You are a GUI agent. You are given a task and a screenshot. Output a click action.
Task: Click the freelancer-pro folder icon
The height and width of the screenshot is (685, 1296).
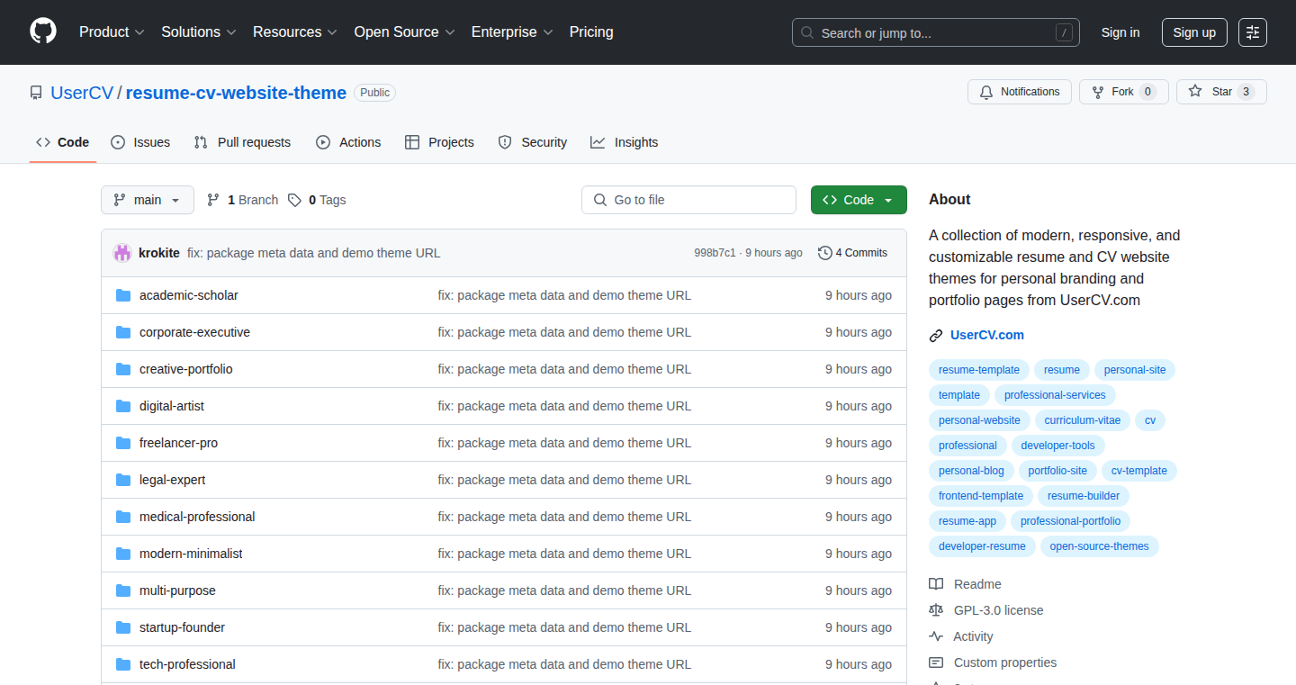(x=123, y=443)
